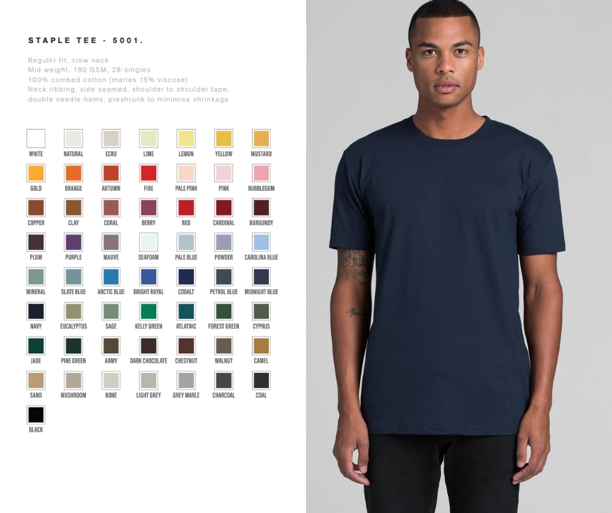The height and width of the screenshot is (513, 612).
Task: Select the Grey Marle swatch
Action: point(186,380)
